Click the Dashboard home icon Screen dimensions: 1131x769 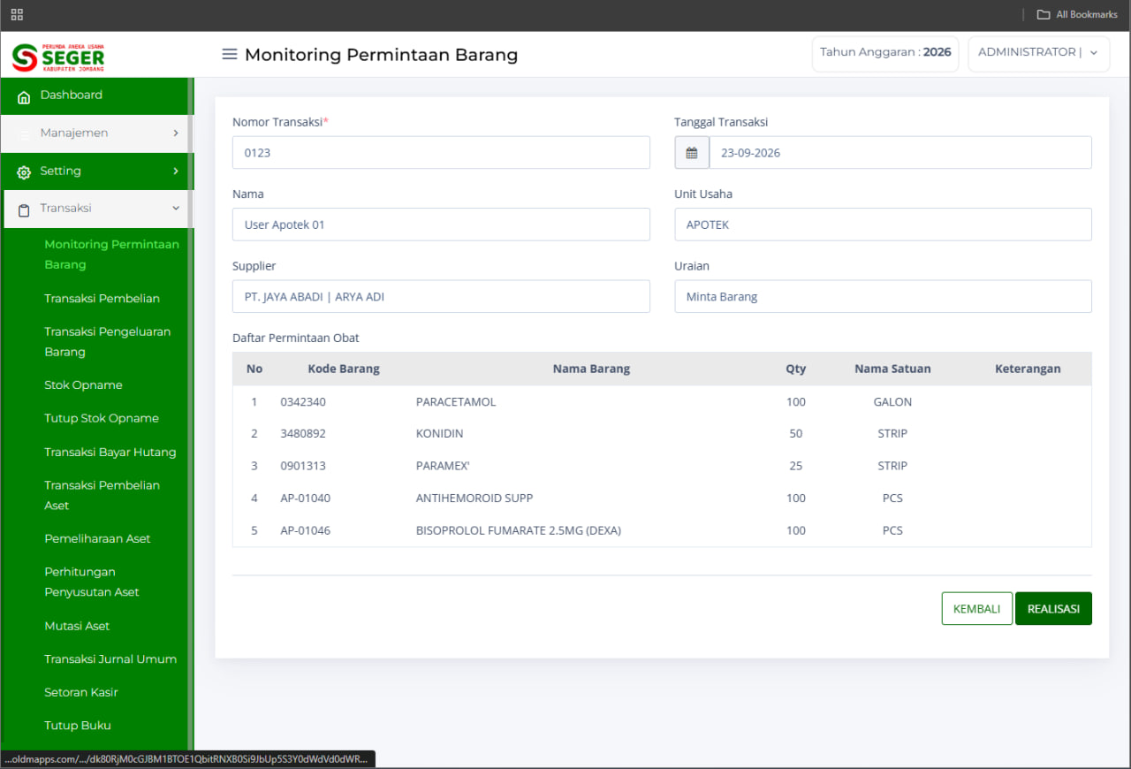pyautogui.click(x=24, y=96)
